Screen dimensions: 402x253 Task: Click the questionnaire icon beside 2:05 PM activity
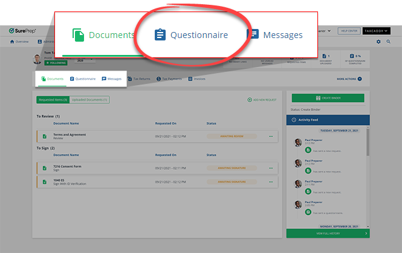click(x=308, y=212)
